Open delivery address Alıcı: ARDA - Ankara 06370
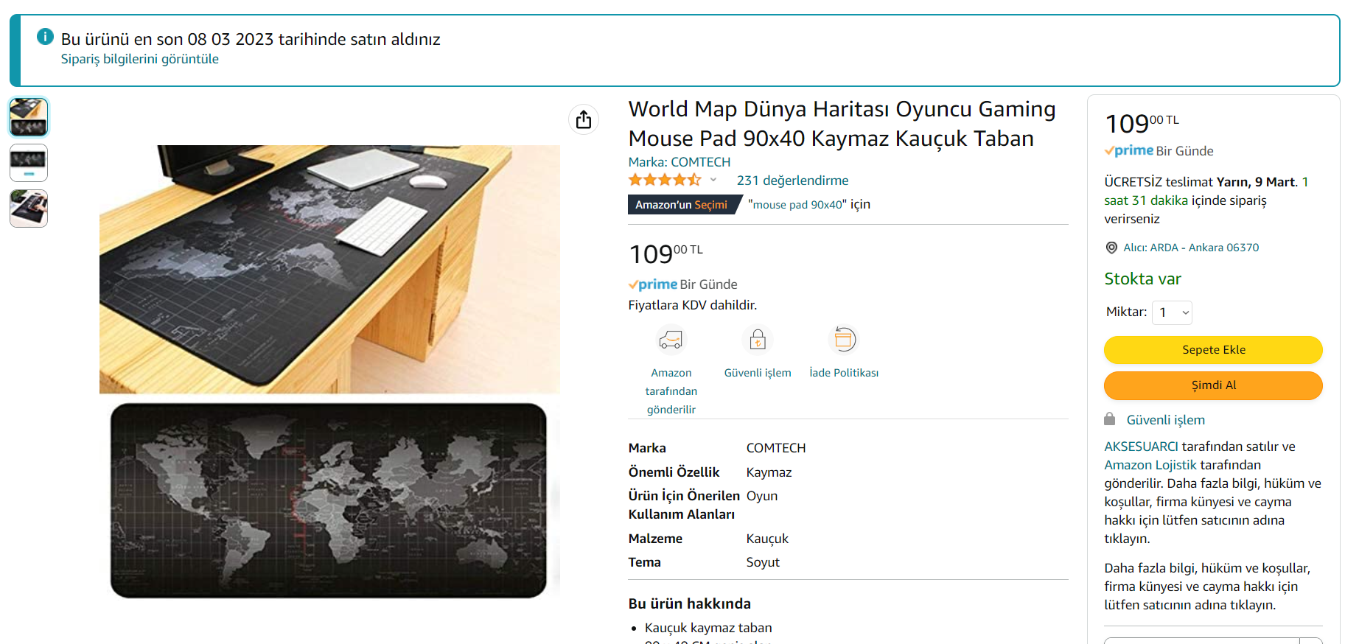 point(1191,248)
